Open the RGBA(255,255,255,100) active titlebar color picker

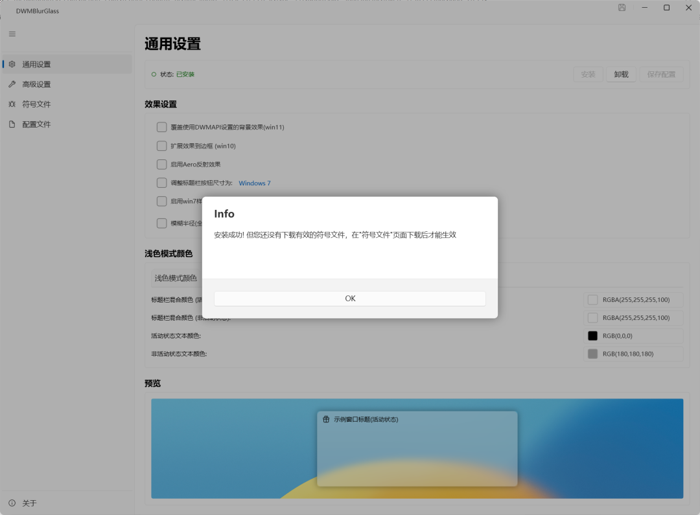(592, 299)
